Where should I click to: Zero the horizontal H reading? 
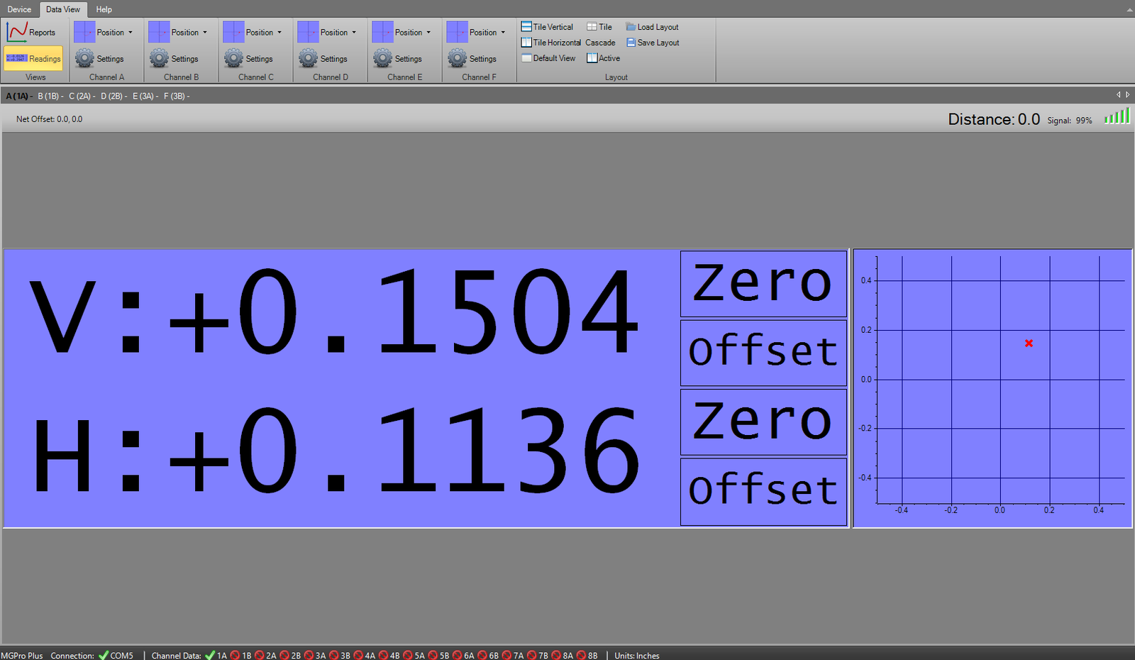pos(763,422)
